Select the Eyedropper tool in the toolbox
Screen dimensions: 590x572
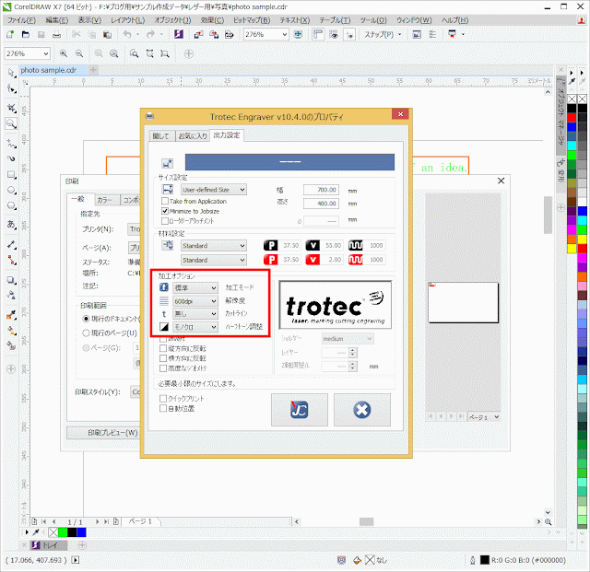[12, 315]
